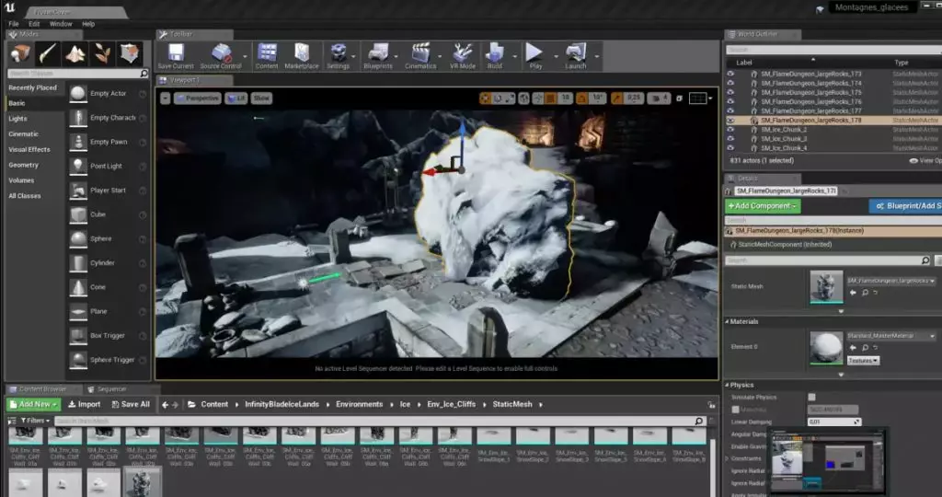Toggle visibility of SM_FlameDungeon_largeRocks_173

click(x=730, y=74)
